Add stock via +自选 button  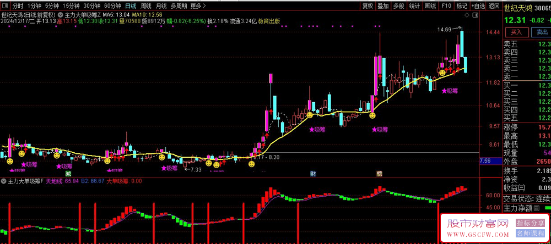478,6
